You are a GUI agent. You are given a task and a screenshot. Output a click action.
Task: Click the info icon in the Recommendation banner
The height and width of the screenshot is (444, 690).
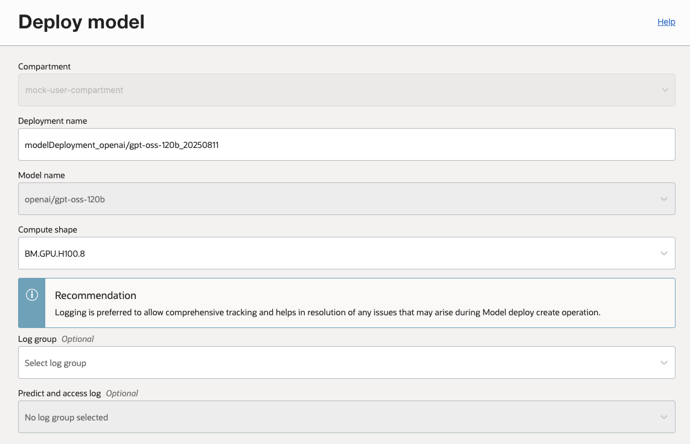(x=32, y=295)
